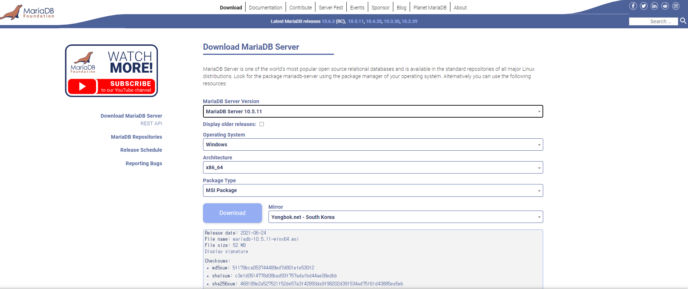Open the Sponsor menu item
688x289 pixels.
381,8
